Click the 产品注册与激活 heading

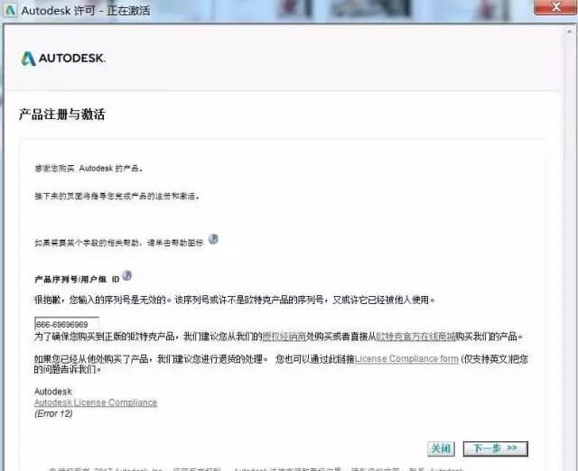[62, 115]
